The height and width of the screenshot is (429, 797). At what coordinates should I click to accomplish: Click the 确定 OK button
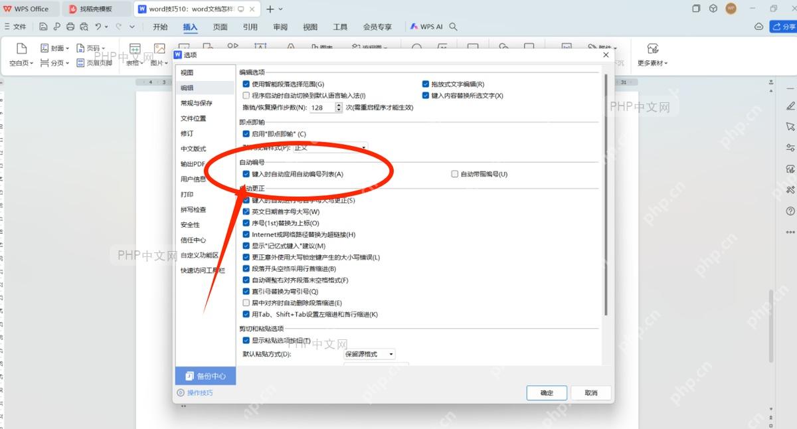click(547, 392)
